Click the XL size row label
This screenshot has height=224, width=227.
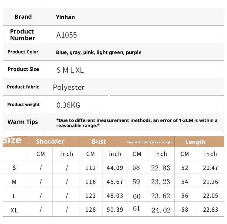(14, 210)
